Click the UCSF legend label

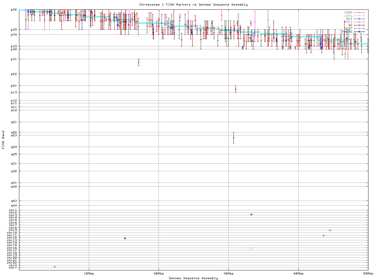tap(348, 29)
